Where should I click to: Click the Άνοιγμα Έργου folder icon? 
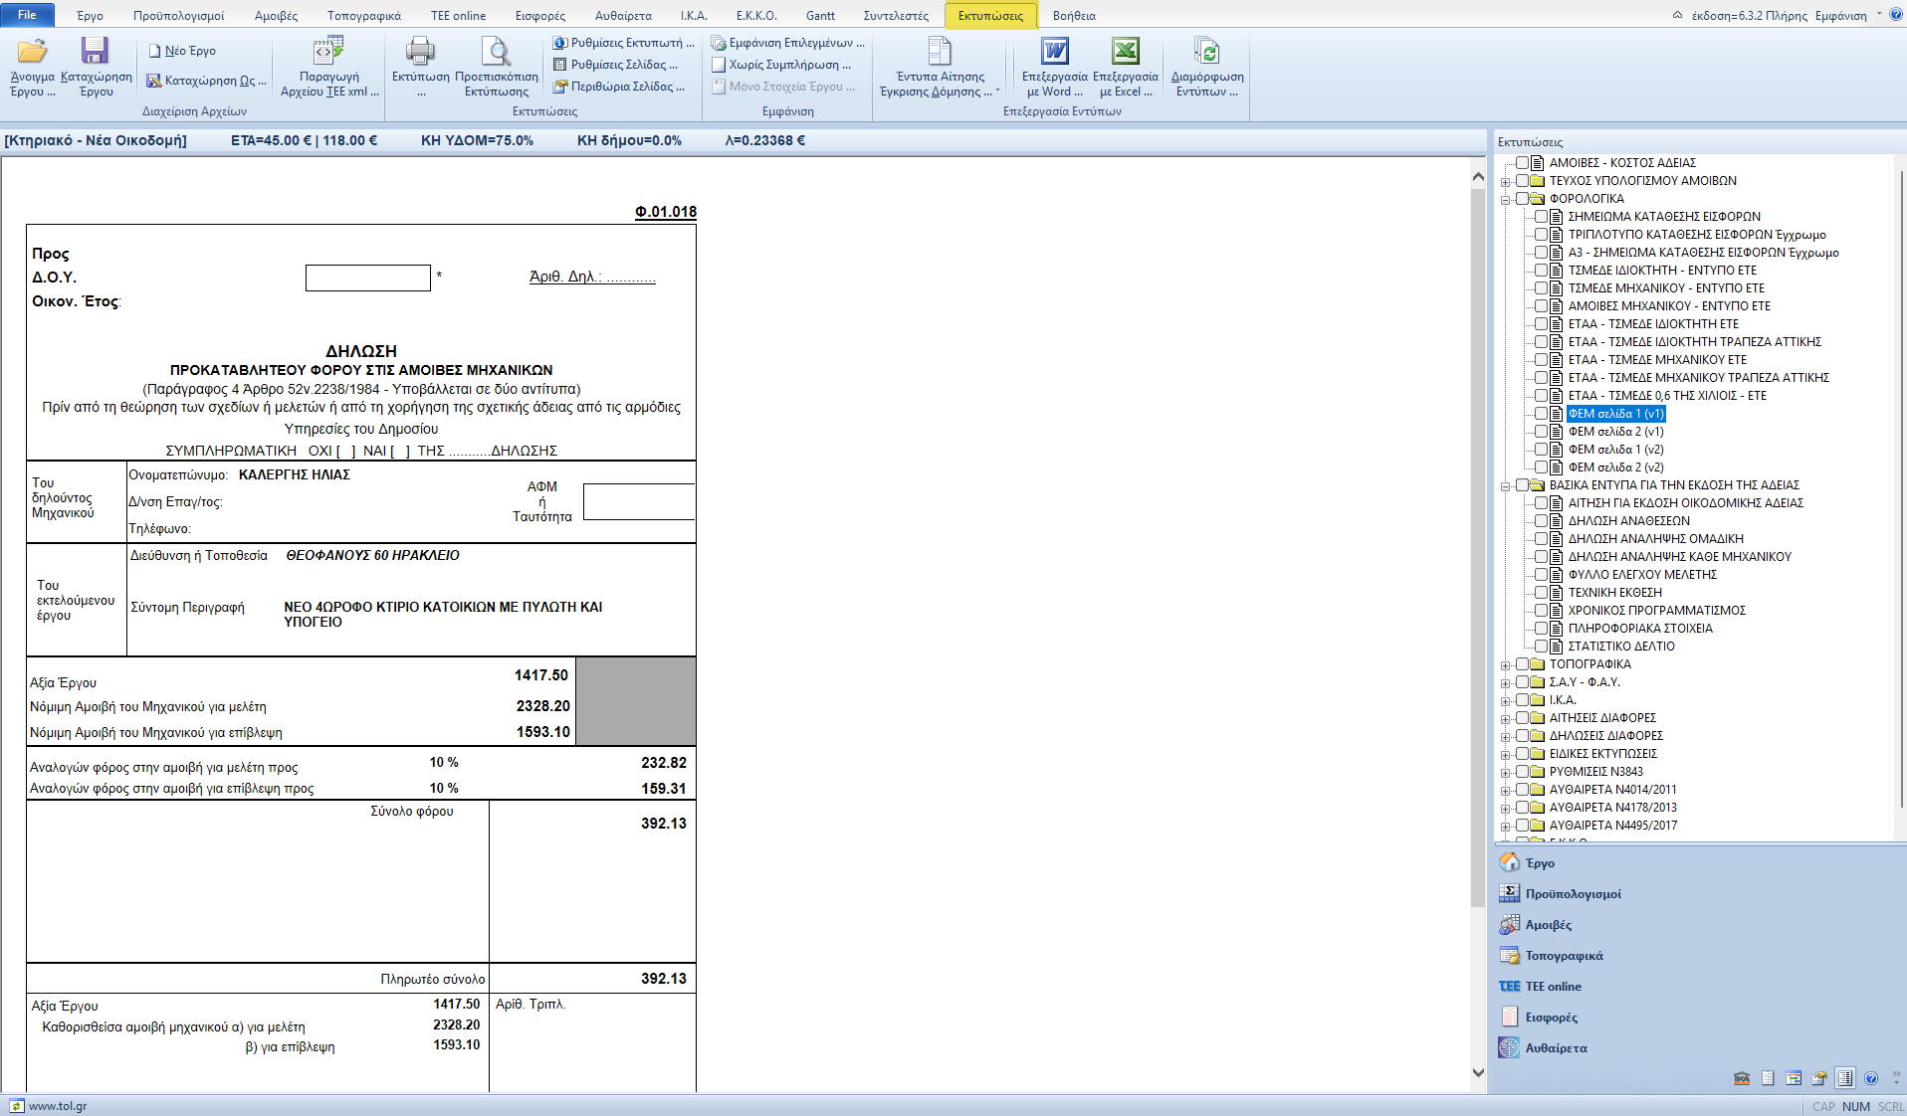(32, 52)
